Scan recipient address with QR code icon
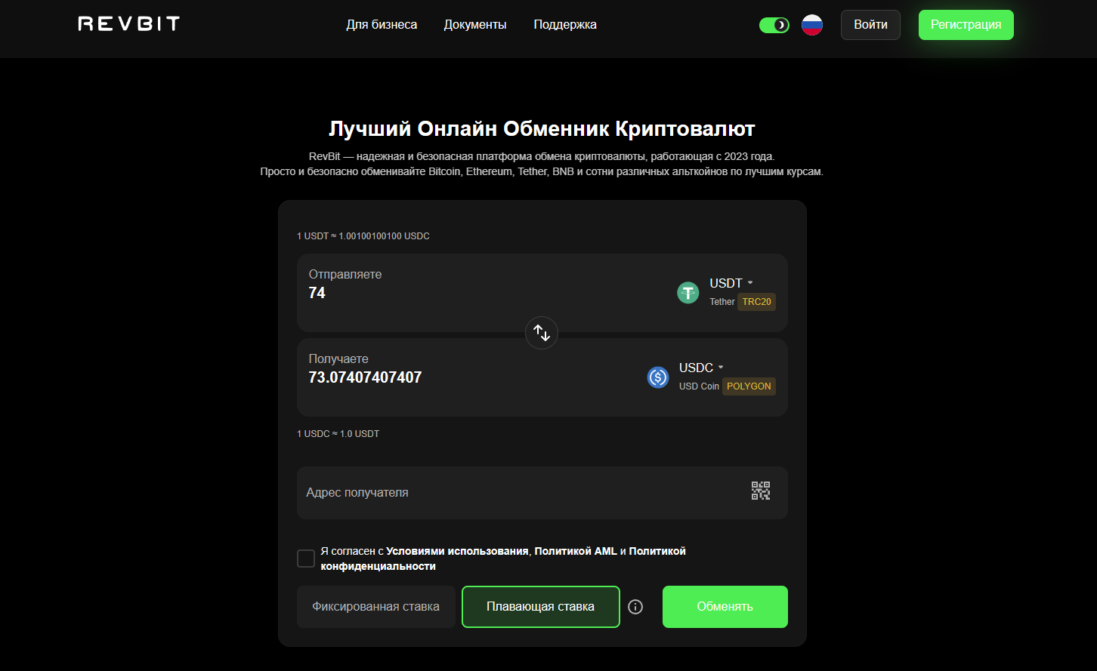The height and width of the screenshot is (671, 1097). point(761,491)
